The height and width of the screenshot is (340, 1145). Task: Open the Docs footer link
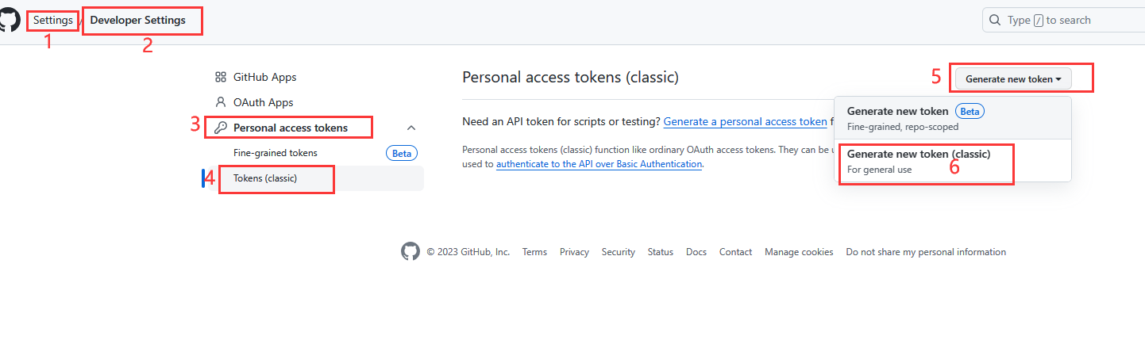[696, 252]
